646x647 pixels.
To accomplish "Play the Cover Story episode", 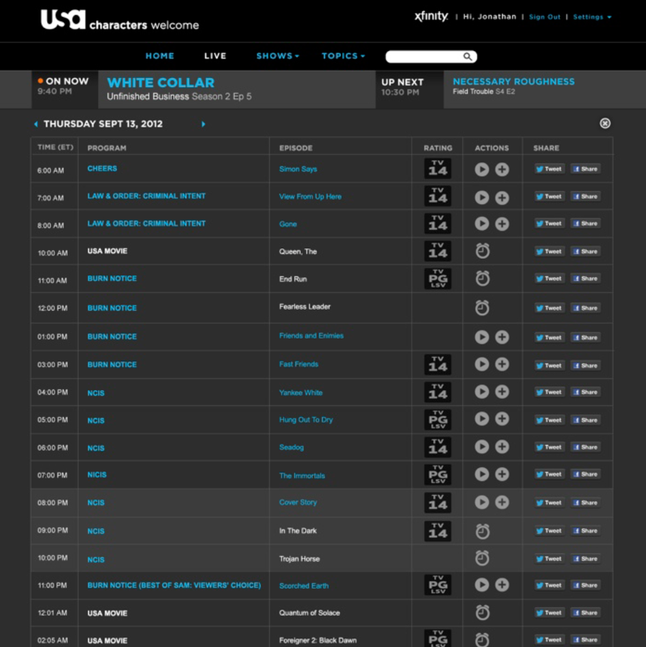I will 481,502.
